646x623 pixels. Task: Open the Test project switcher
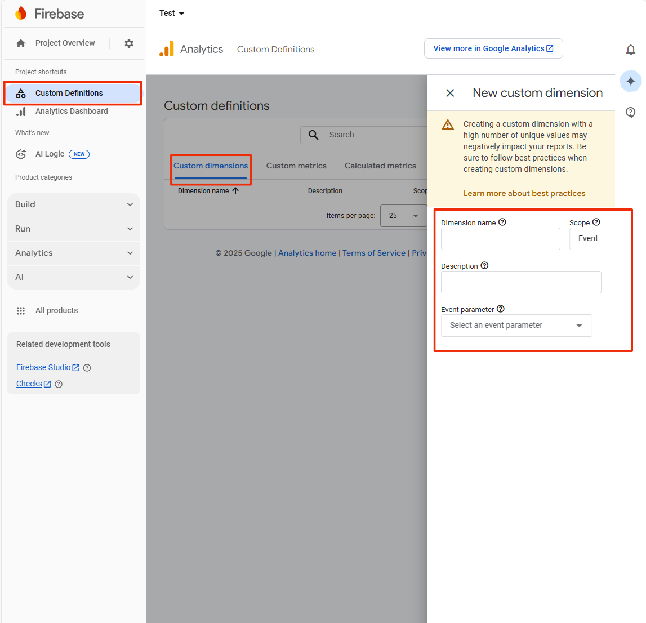tap(172, 13)
